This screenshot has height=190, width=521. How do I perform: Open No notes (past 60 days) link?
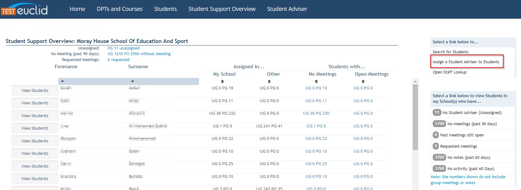(x=469, y=158)
